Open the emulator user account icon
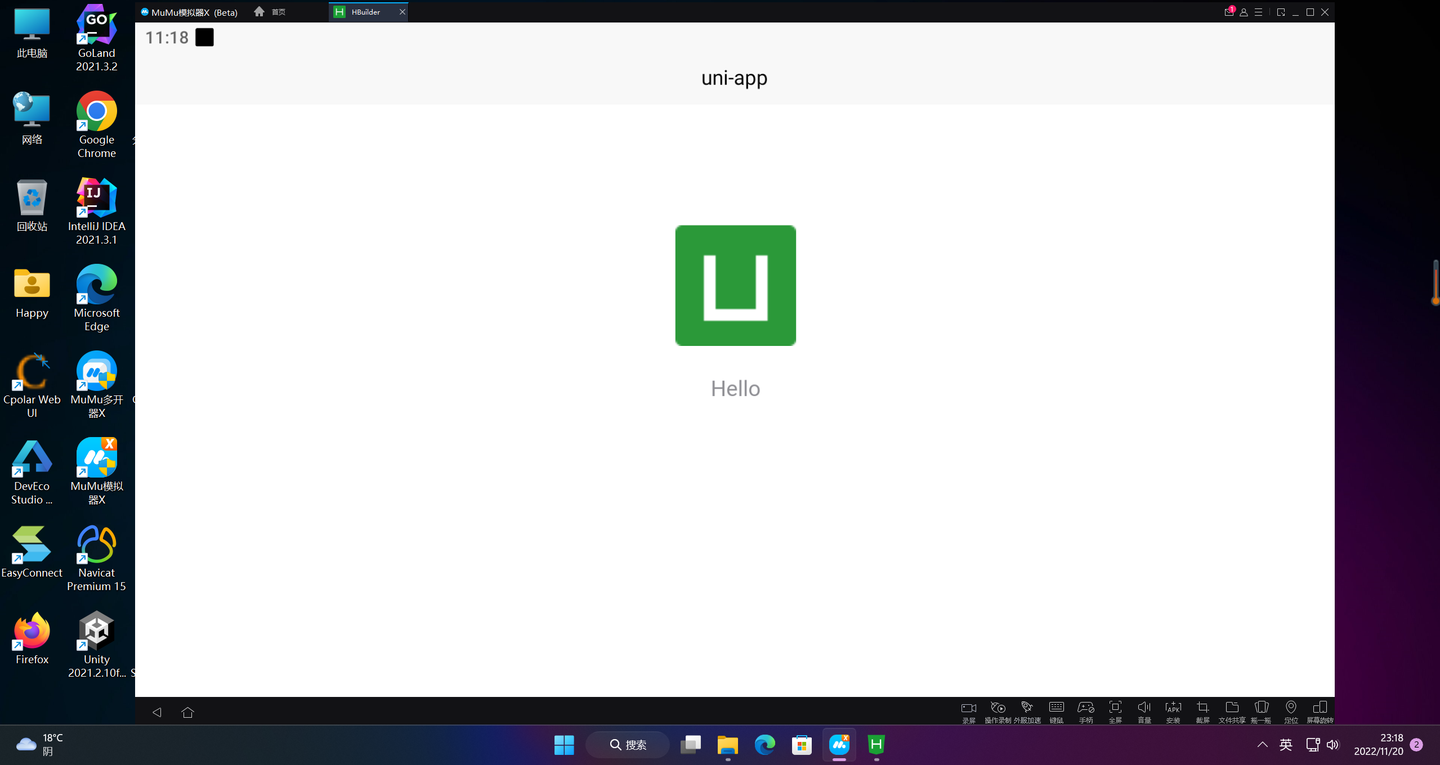 (x=1244, y=12)
